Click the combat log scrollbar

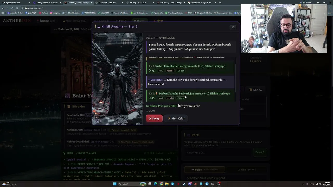235,78
